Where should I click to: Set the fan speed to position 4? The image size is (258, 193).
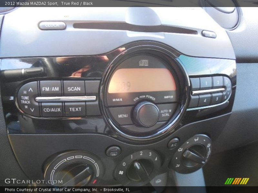pos(156,159)
